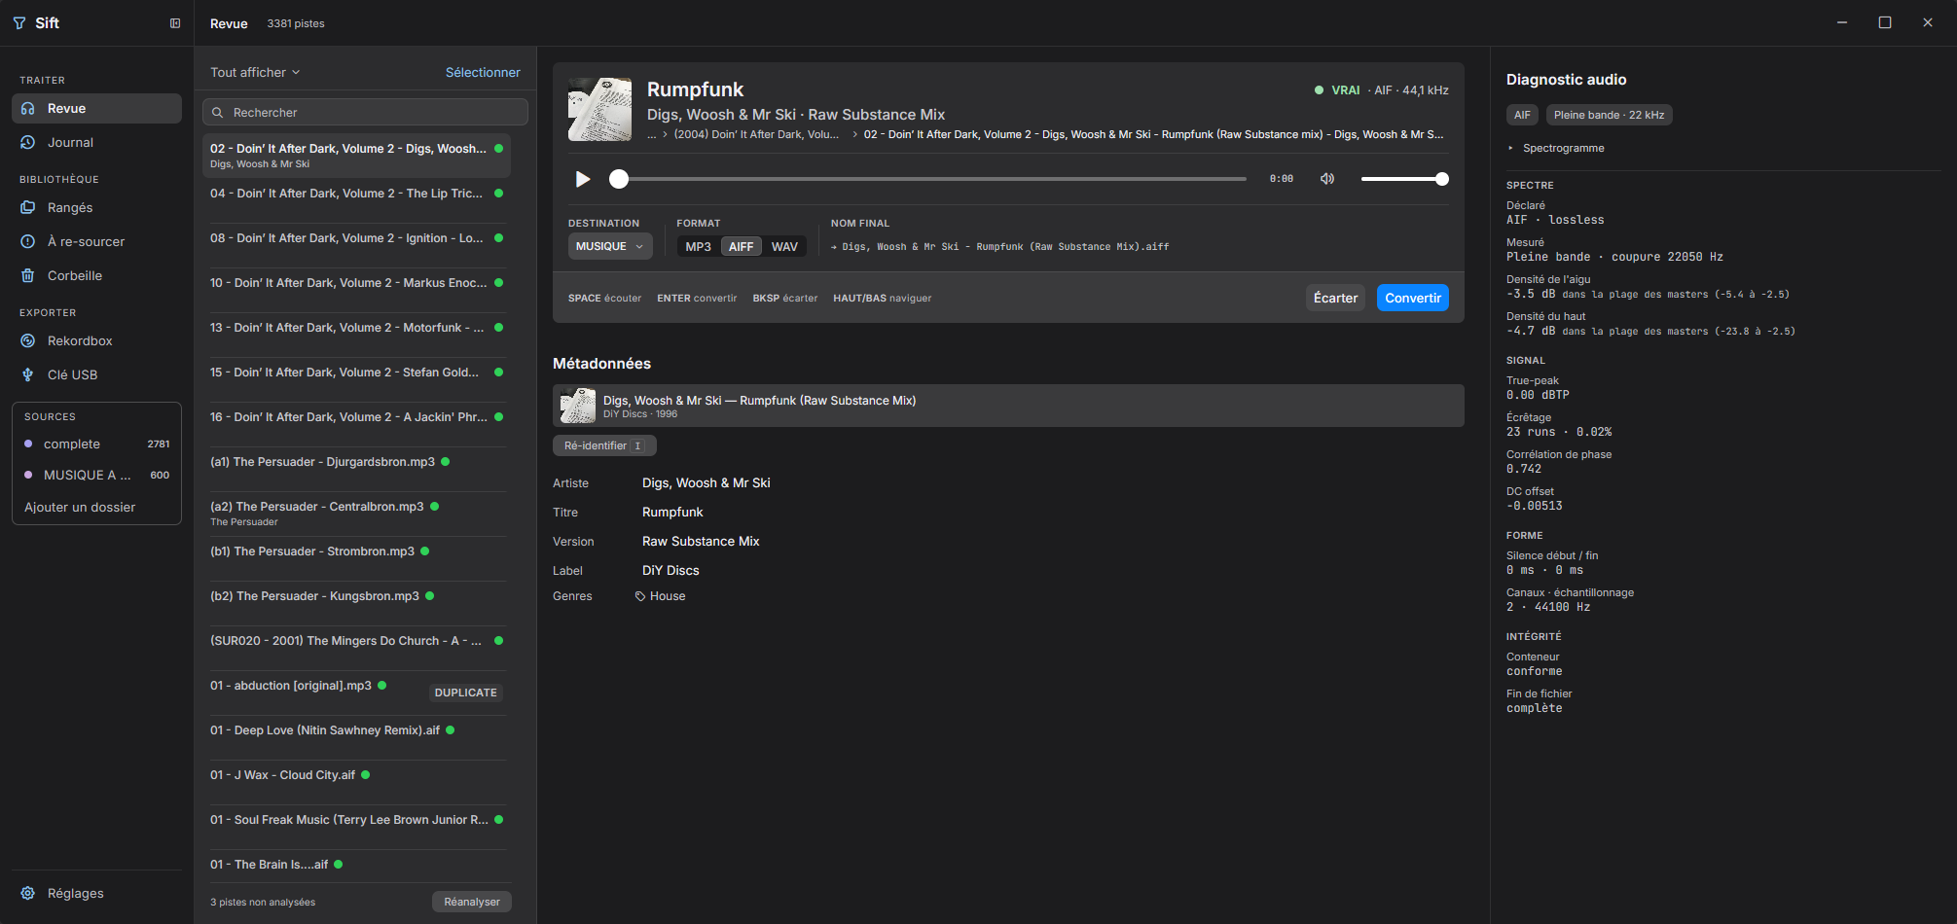The height and width of the screenshot is (924, 1957).
Task: Click the Sift funnel logo icon
Action: 19,23
